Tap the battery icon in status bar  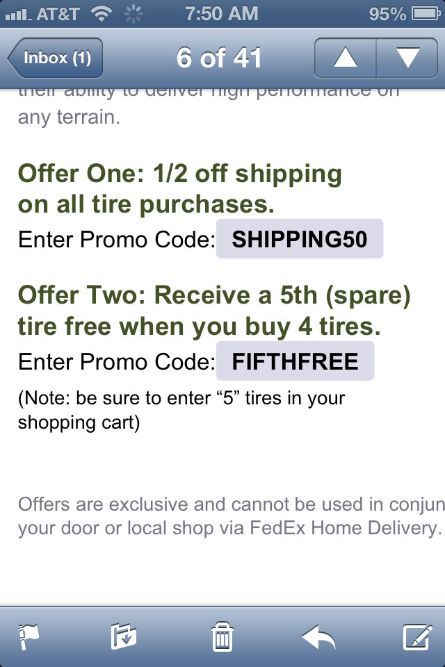[426, 14]
